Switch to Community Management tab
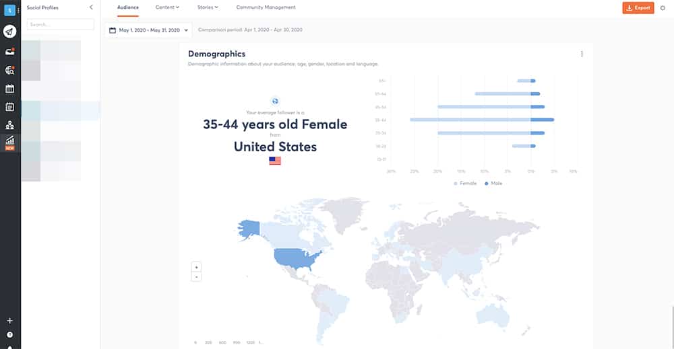The width and height of the screenshot is (674, 349). click(x=266, y=7)
